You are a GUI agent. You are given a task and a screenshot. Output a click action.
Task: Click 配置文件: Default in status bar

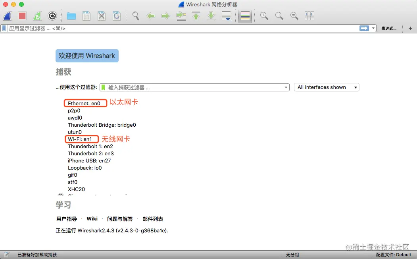[x=394, y=255]
